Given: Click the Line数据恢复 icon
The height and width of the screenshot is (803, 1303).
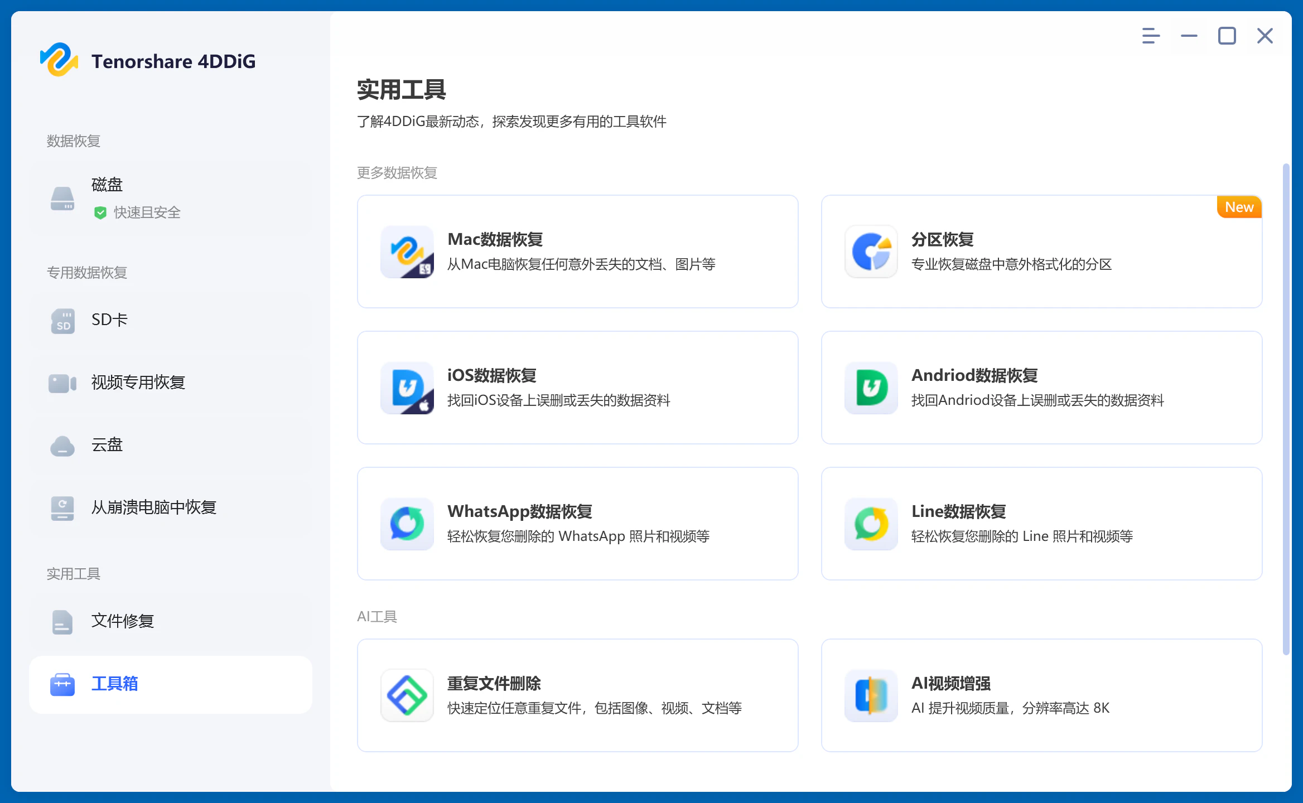Looking at the screenshot, I should 871,524.
